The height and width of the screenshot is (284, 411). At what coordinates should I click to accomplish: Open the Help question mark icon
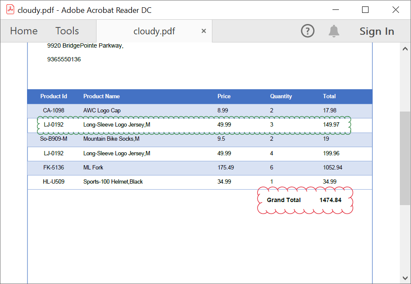tap(308, 31)
